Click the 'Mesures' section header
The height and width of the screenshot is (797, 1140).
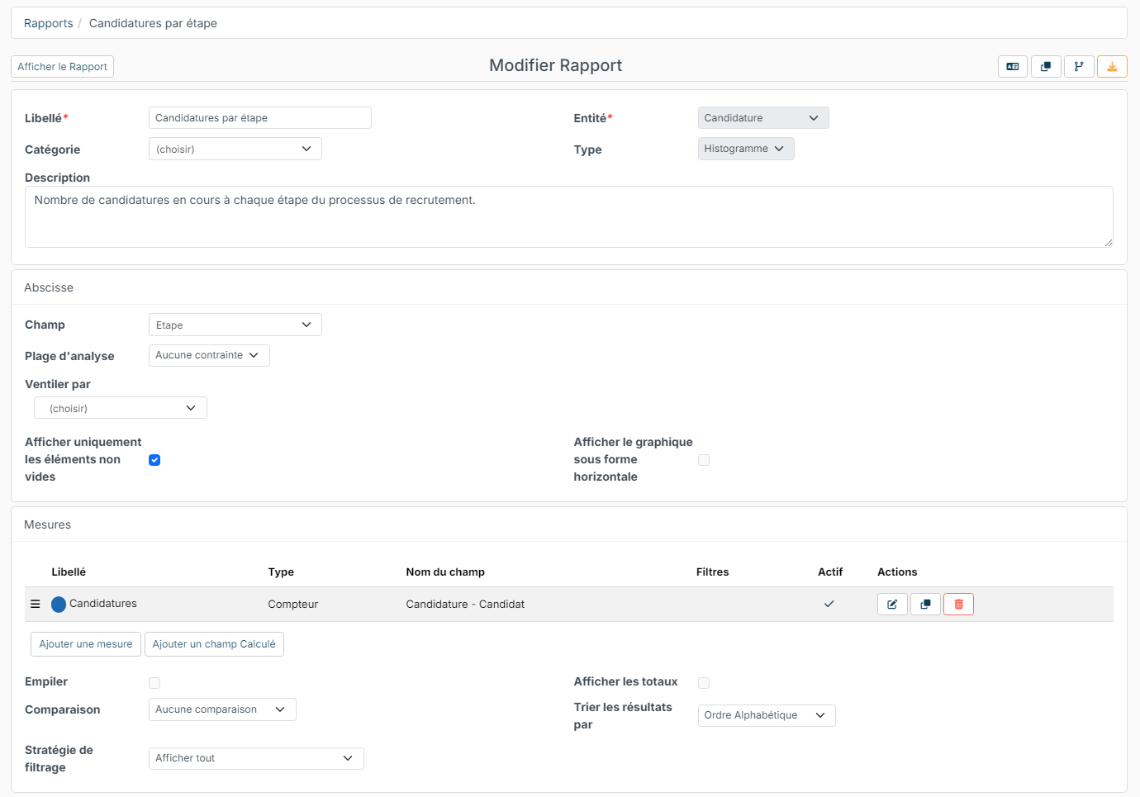pyautogui.click(x=48, y=524)
